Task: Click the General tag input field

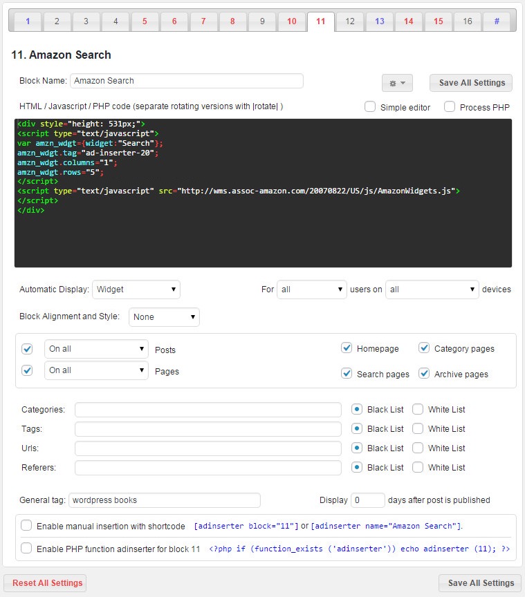Action: click(x=165, y=500)
